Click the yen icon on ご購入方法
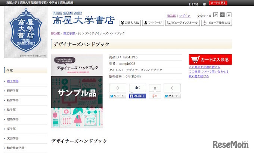 (x=122, y=23)
